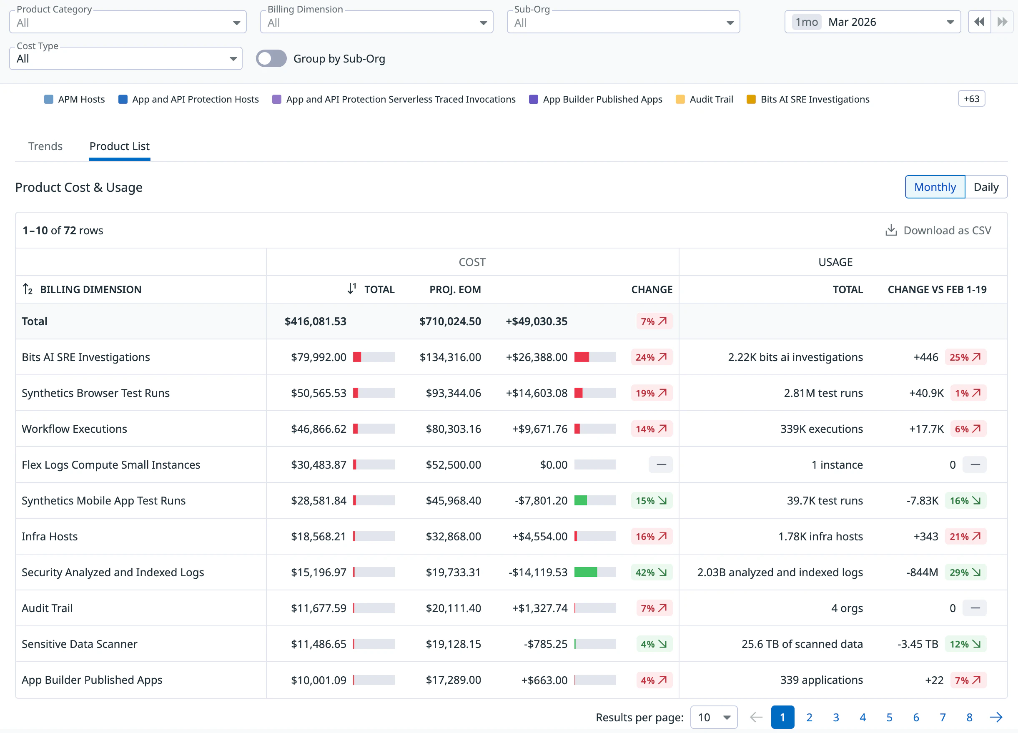Viewport: 1018px width, 733px height.
Task: Go to page 3 of results
Action: [836, 717]
